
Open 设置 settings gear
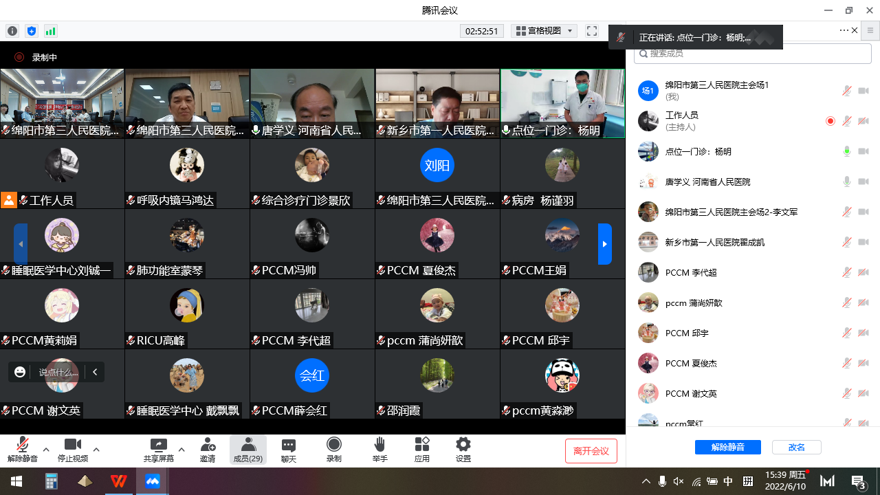point(463,445)
